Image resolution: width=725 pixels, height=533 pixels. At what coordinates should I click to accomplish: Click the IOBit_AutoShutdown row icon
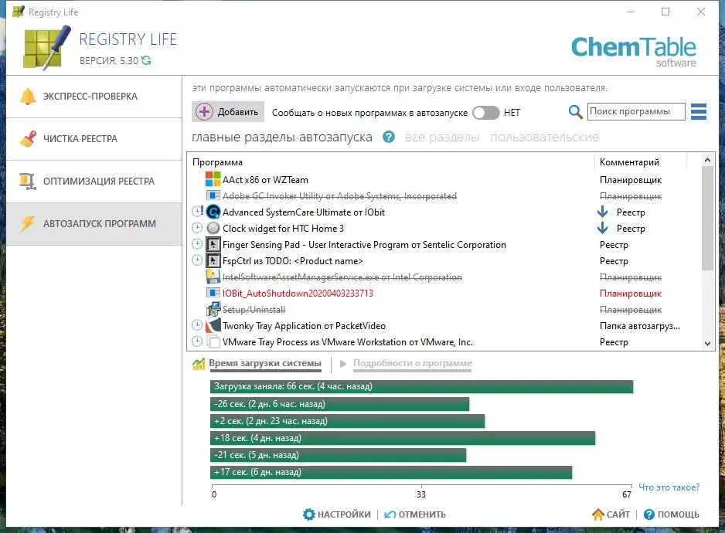pos(213,293)
